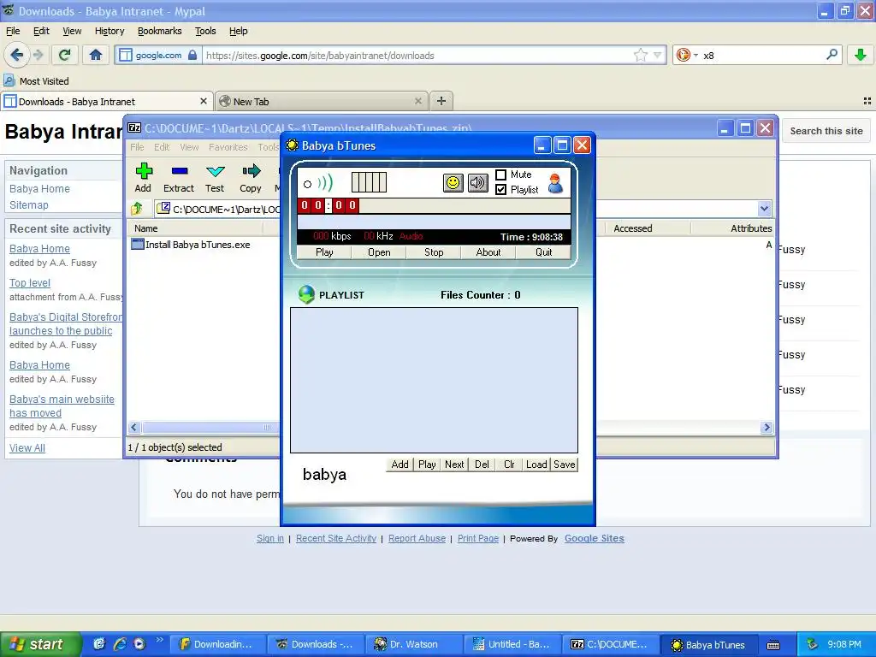The height and width of the screenshot is (657, 876).
Task: Open the browser Help menu
Action: pos(239,31)
